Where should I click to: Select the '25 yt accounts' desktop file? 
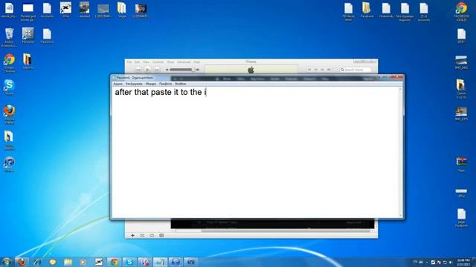(423, 12)
